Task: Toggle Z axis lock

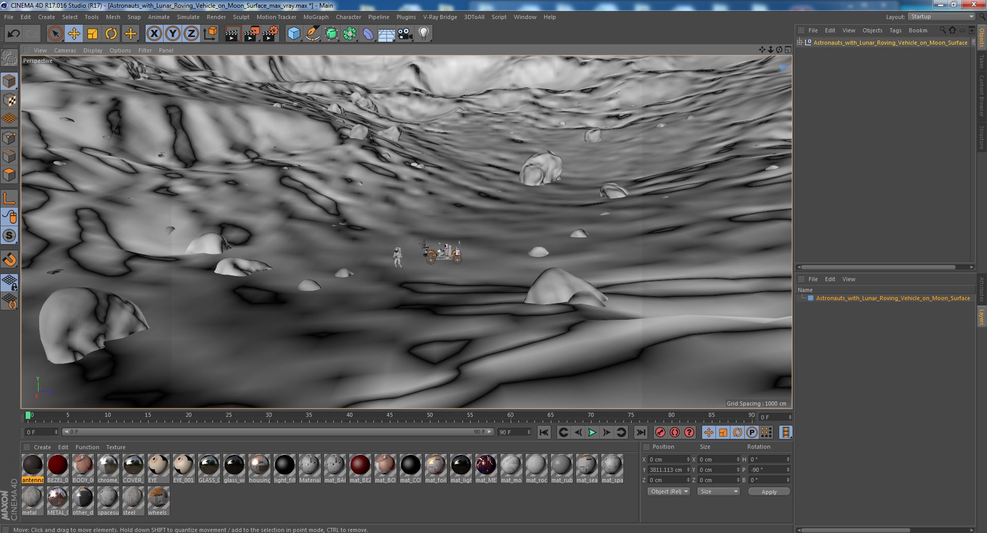Action: pos(191,34)
